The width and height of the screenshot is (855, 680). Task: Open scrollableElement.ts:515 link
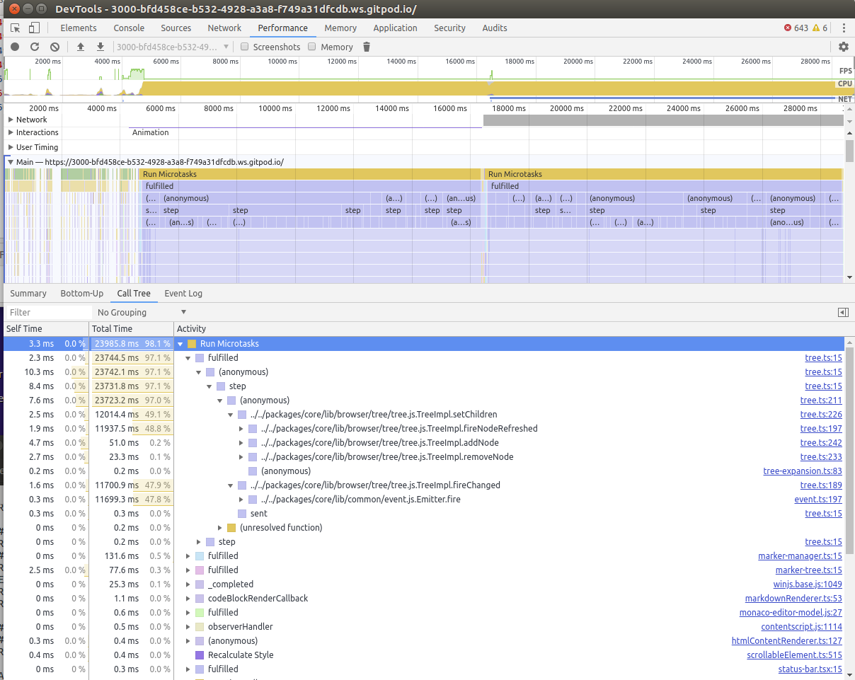coord(794,655)
